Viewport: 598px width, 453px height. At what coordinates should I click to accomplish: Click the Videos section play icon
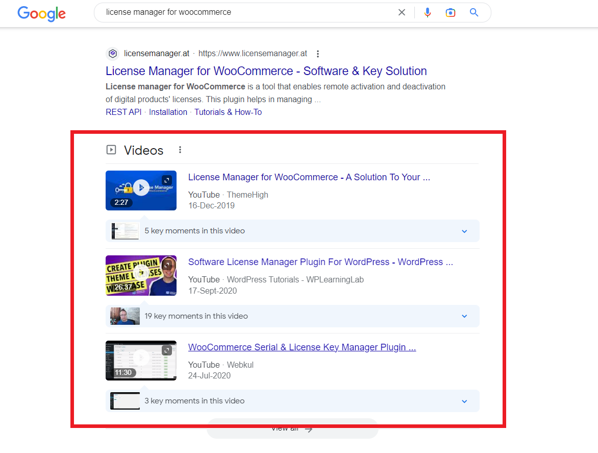click(x=111, y=150)
